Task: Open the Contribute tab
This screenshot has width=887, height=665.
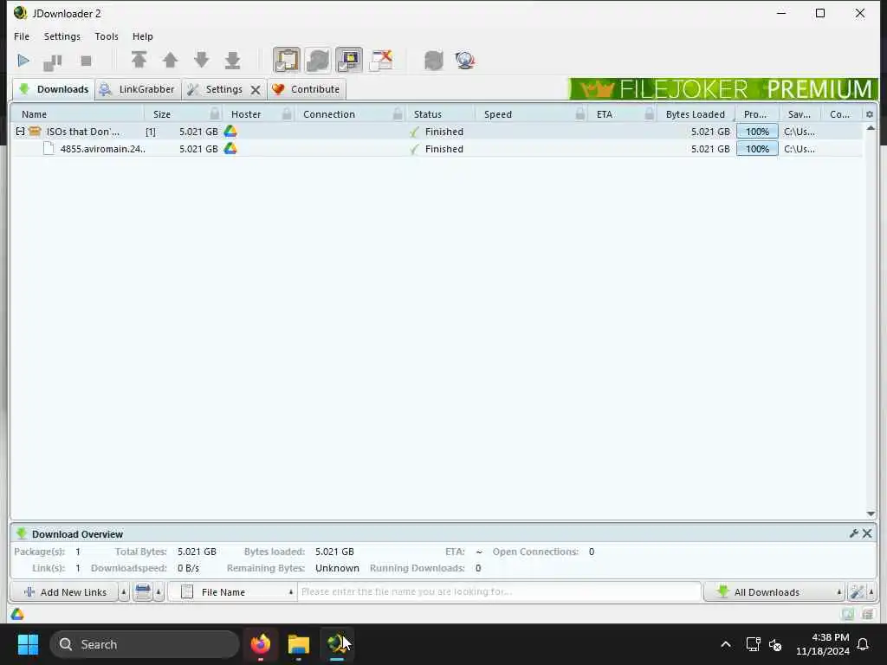Action: tap(306, 89)
